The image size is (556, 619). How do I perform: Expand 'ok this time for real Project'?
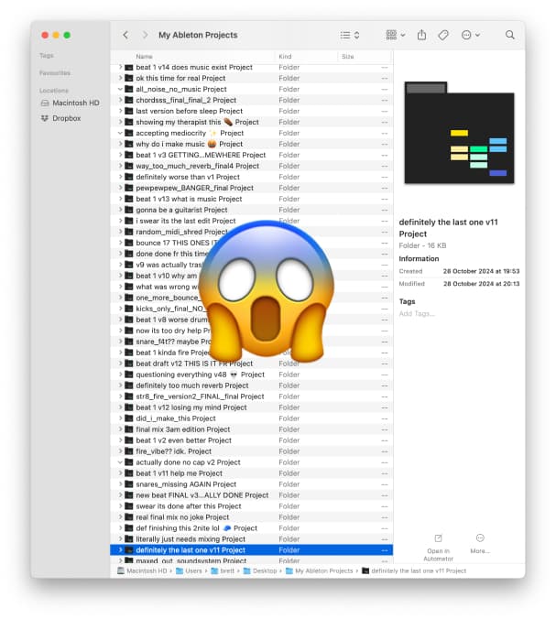tap(120, 78)
